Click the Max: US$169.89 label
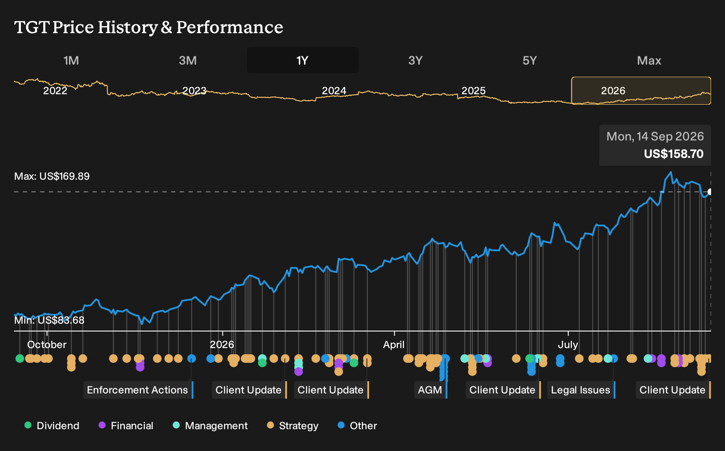 (52, 176)
